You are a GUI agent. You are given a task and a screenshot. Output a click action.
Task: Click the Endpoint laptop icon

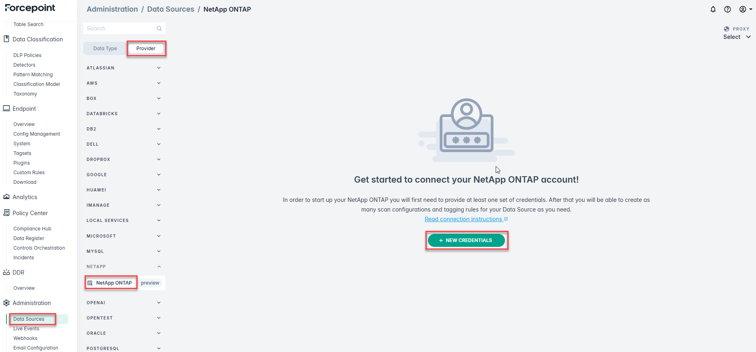[x=6, y=108]
